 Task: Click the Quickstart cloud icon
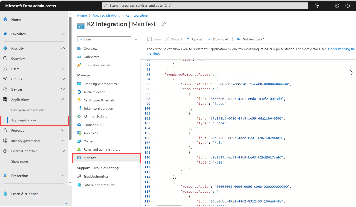click(x=79, y=57)
